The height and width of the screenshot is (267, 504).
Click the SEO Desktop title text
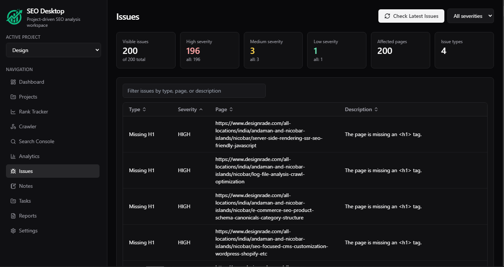(45, 11)
